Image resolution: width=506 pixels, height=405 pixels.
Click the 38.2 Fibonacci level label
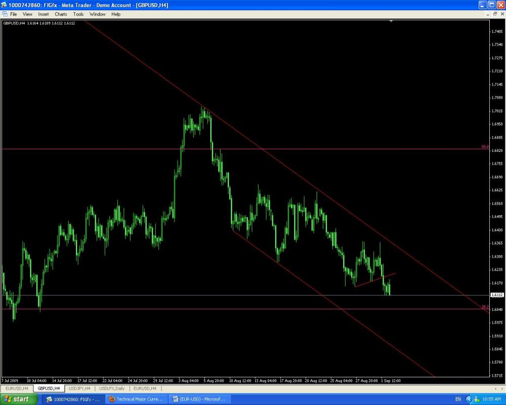(485, 306)
